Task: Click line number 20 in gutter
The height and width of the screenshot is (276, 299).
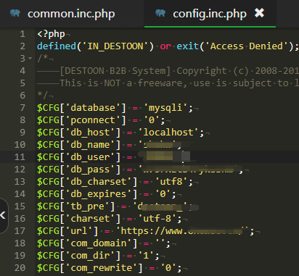Action: click(x=20, y=268)
